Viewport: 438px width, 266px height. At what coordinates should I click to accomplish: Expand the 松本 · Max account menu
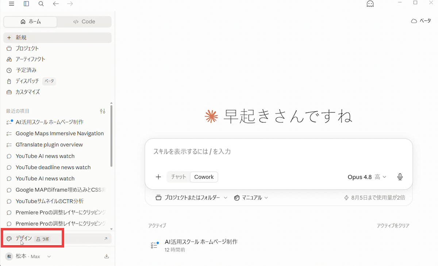28,257
